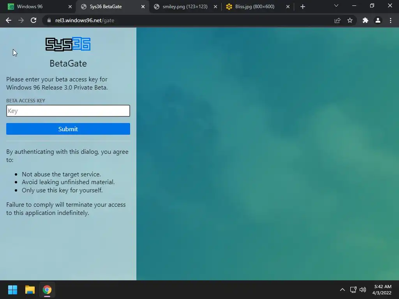
Task: Open the Chrome profile icon
Action: [378, 20]
